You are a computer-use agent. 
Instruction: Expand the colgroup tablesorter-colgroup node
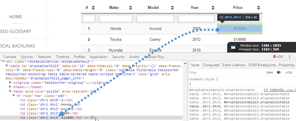[10, 83]
